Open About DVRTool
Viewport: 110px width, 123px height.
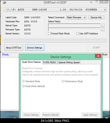[14, 48]
